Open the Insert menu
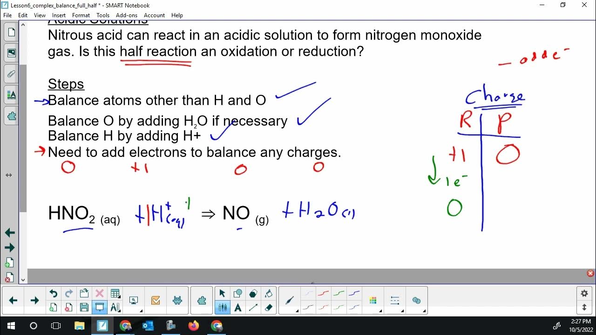 pyautogui.click(x=59, y=15)
